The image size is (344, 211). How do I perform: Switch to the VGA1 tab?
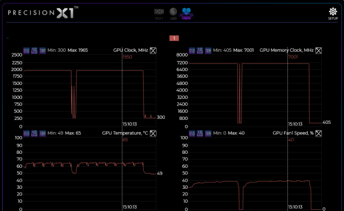(x=159, y=14)
